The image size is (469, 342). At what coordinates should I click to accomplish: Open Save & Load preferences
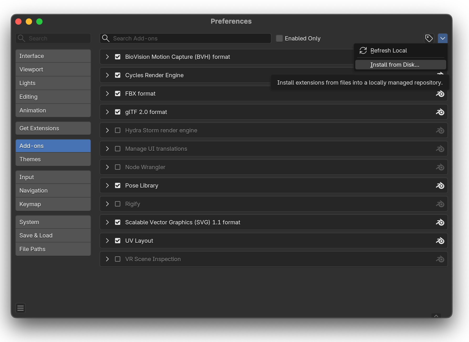pyautogui.click(x=53, y=235)
